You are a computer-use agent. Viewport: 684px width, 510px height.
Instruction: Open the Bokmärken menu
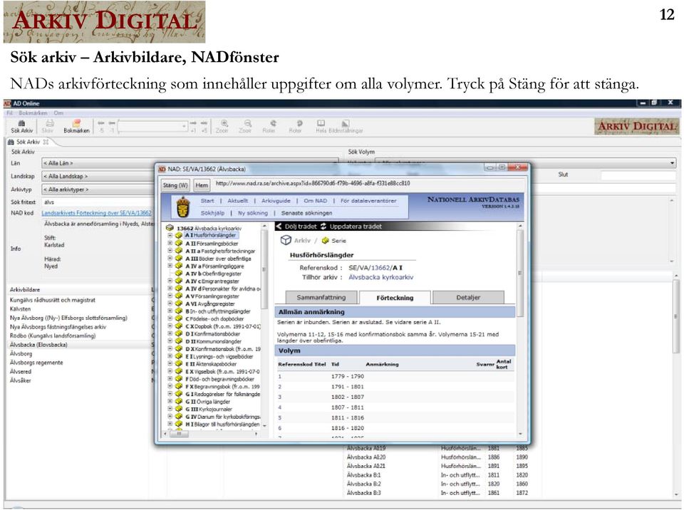click(x=33, y=113)
